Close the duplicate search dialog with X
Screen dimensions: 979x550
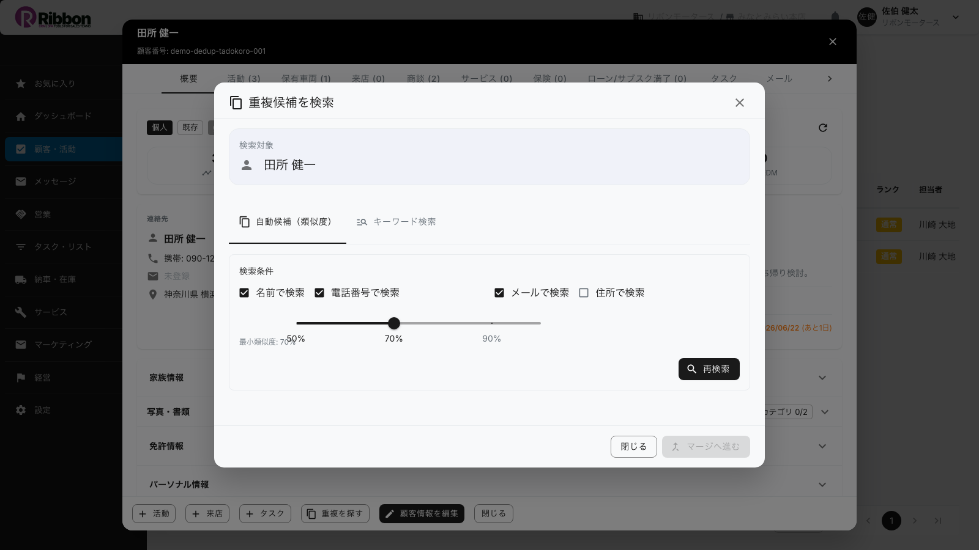(x=740, y=103)
